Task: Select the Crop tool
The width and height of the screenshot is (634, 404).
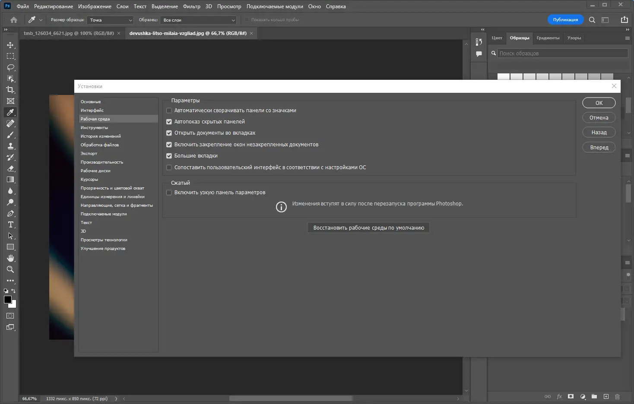Action: 10,90
